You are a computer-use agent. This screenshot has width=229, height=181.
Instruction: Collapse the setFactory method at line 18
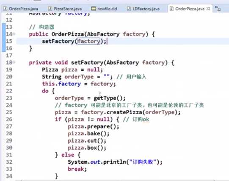14,63
